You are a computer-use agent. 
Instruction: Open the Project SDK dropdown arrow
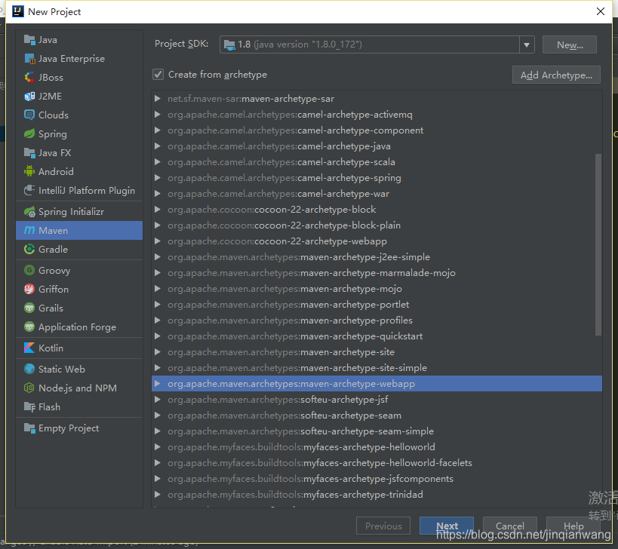(x=527, y=45)
